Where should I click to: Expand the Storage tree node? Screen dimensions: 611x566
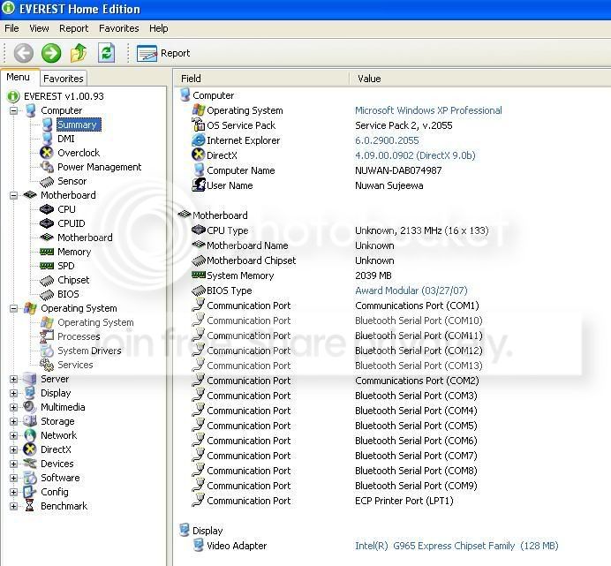[13, 421]
